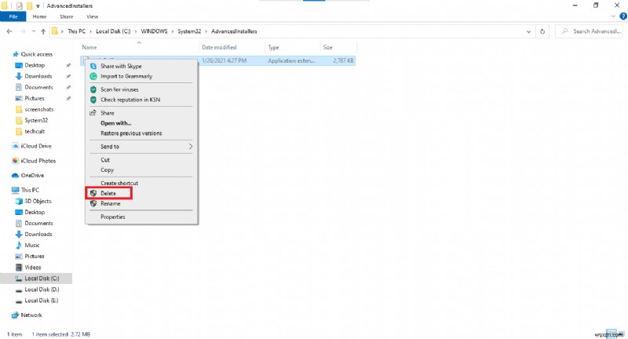
Task: Select Restore previous versions
Action: (x=141, y=133)
